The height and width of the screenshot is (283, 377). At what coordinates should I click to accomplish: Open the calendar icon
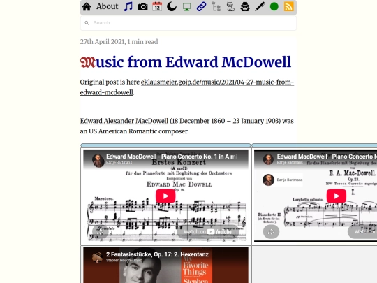click(x=157, y=7)
